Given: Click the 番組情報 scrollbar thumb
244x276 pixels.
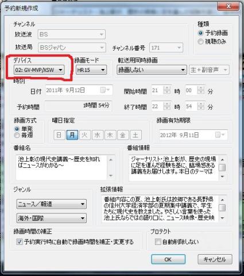Looking at the screenshot, I should [222, 167].
